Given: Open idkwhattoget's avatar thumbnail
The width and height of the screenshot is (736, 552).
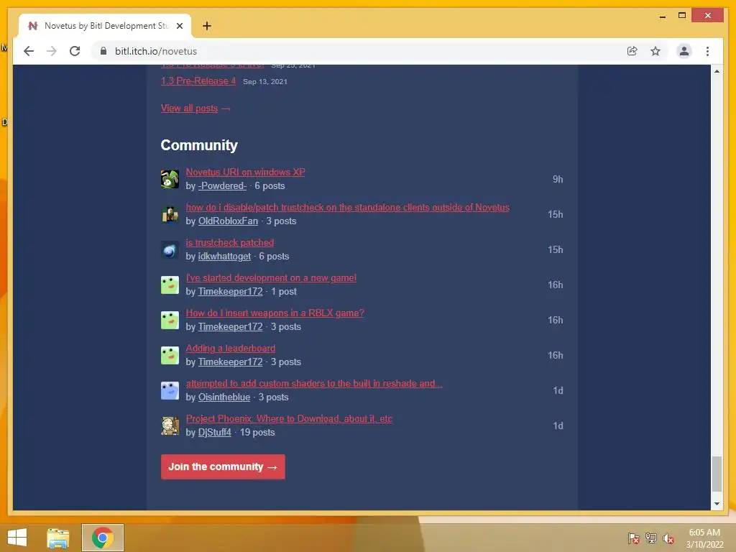Looking at the screenshot, I should click(x=170, y=249).
